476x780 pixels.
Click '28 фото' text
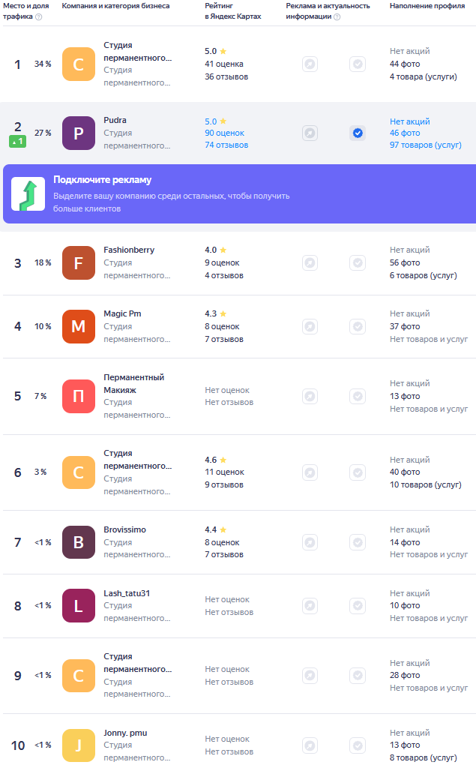pos(405,675)
